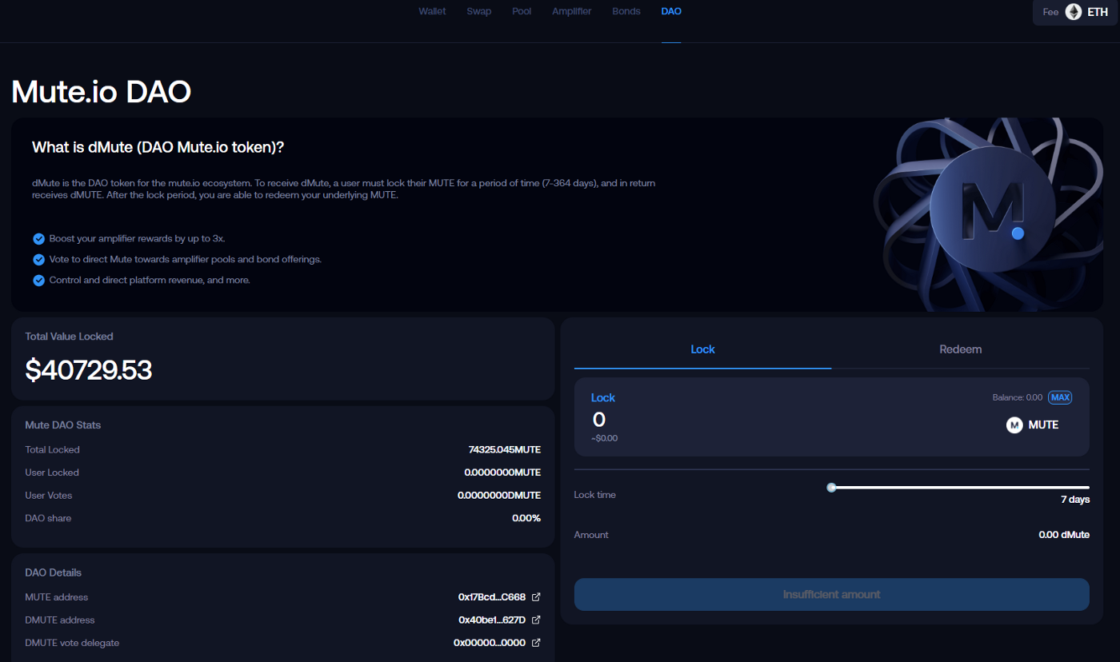Screen dimensions: 1120x662
Task: Click the Total Locked value 74325.045MUTE
Action: point(505,449)
